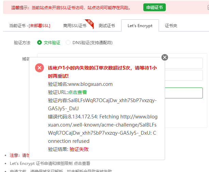Image resolution: width=209 pixels, height=172 pixels.
Task: Dismiss the SSL warning banner at the right edge
Action: point(208,7)
